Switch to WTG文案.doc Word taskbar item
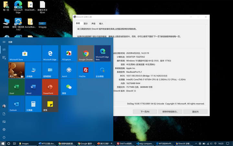This screenshot has width=233, height=146. pos(47,144)
